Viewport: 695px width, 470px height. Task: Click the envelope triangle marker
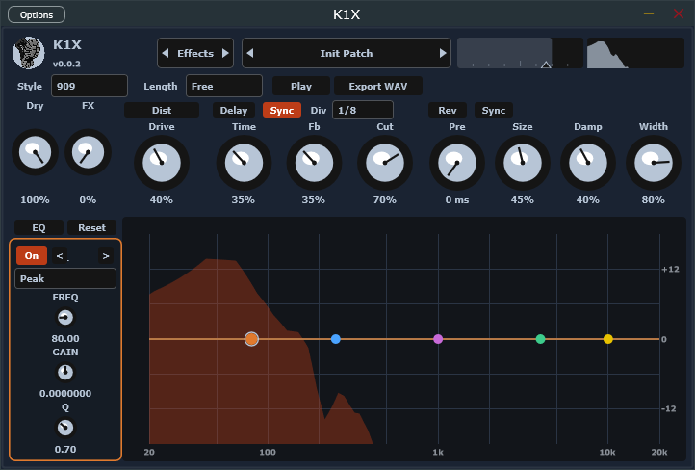click(x=546, y=65)
